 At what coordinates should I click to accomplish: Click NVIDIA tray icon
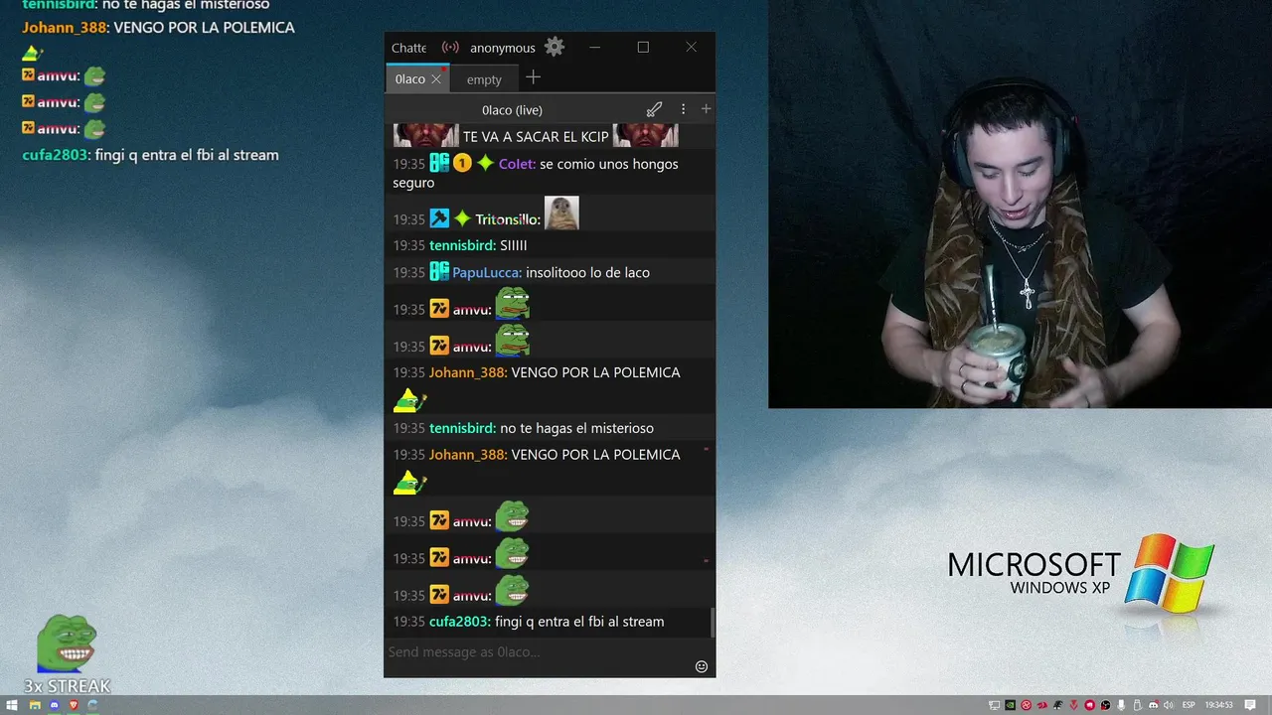[x=1010, y=705]
